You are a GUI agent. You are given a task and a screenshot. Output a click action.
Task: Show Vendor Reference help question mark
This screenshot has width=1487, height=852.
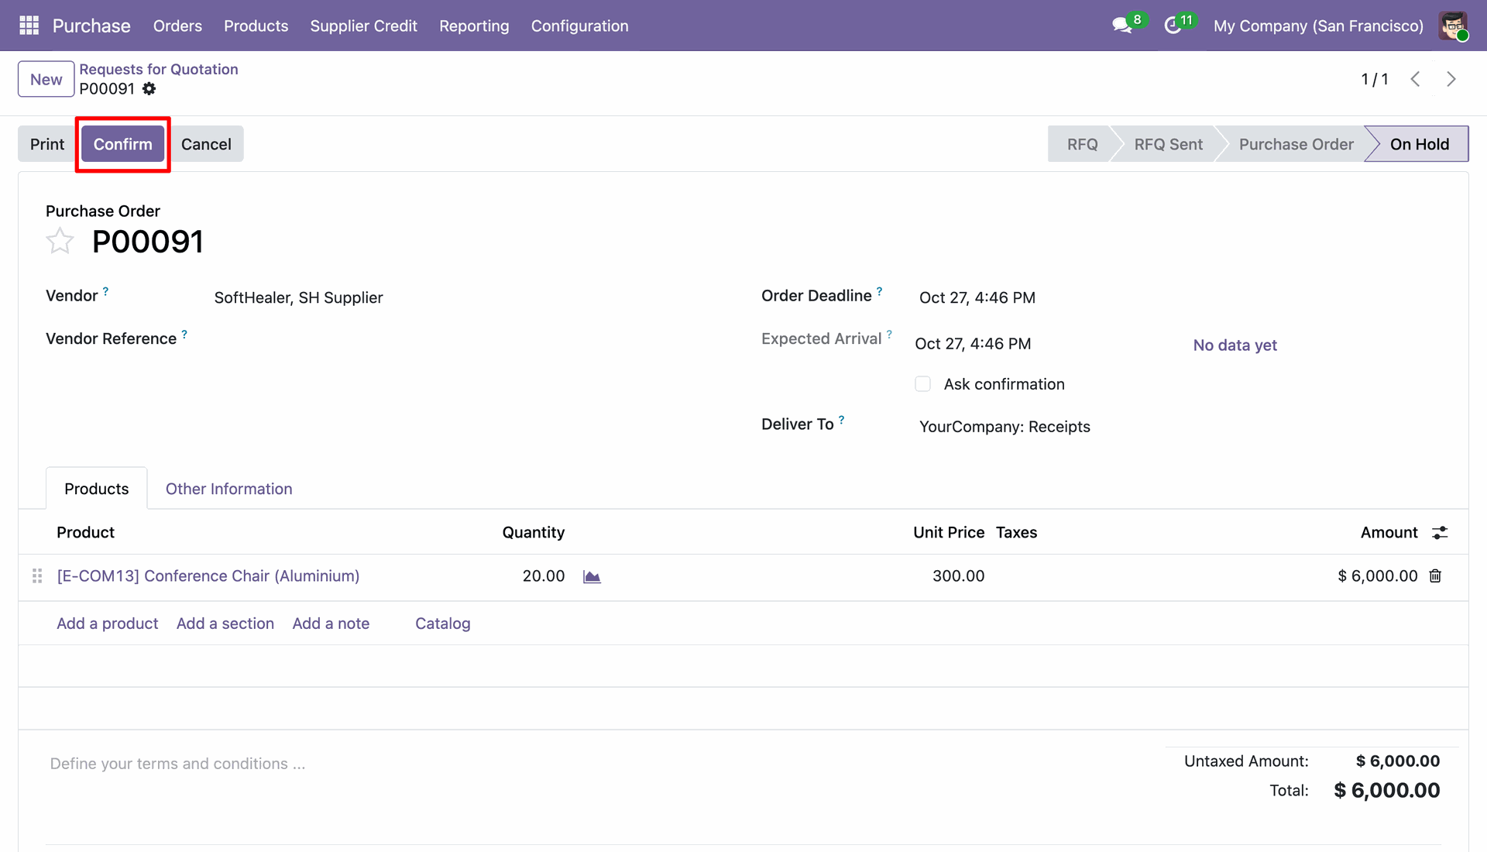click(184, 335)
